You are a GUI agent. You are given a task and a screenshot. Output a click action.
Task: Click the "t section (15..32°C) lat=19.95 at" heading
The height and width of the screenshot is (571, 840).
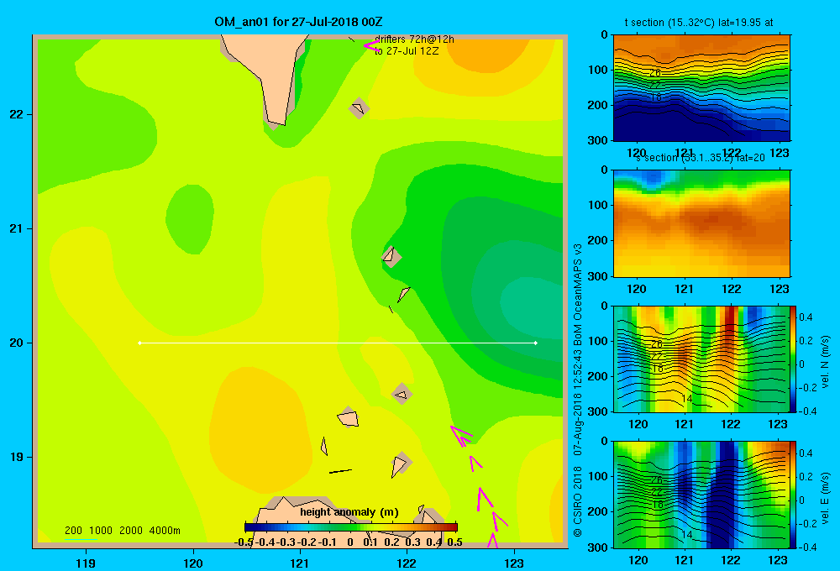pyautogui.click(x=699, y=23)
